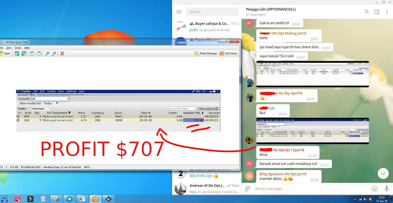393x203 pixels.
Task: Open the emoji picker smiley icon
Action: [x=375, y=189]
